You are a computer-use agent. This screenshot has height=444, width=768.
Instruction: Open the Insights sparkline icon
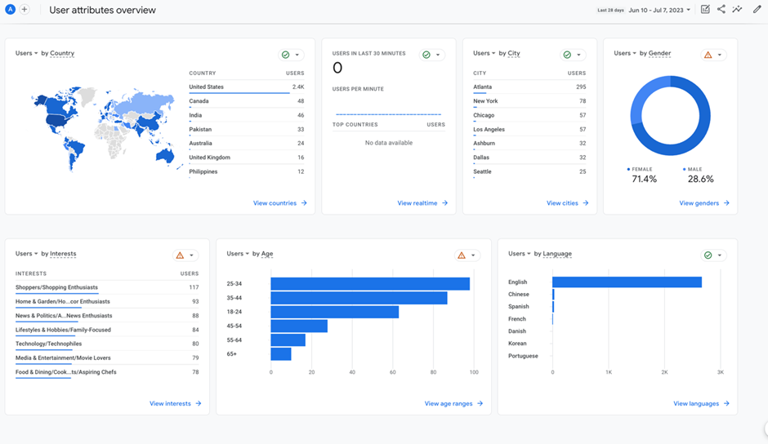(738, 10)
